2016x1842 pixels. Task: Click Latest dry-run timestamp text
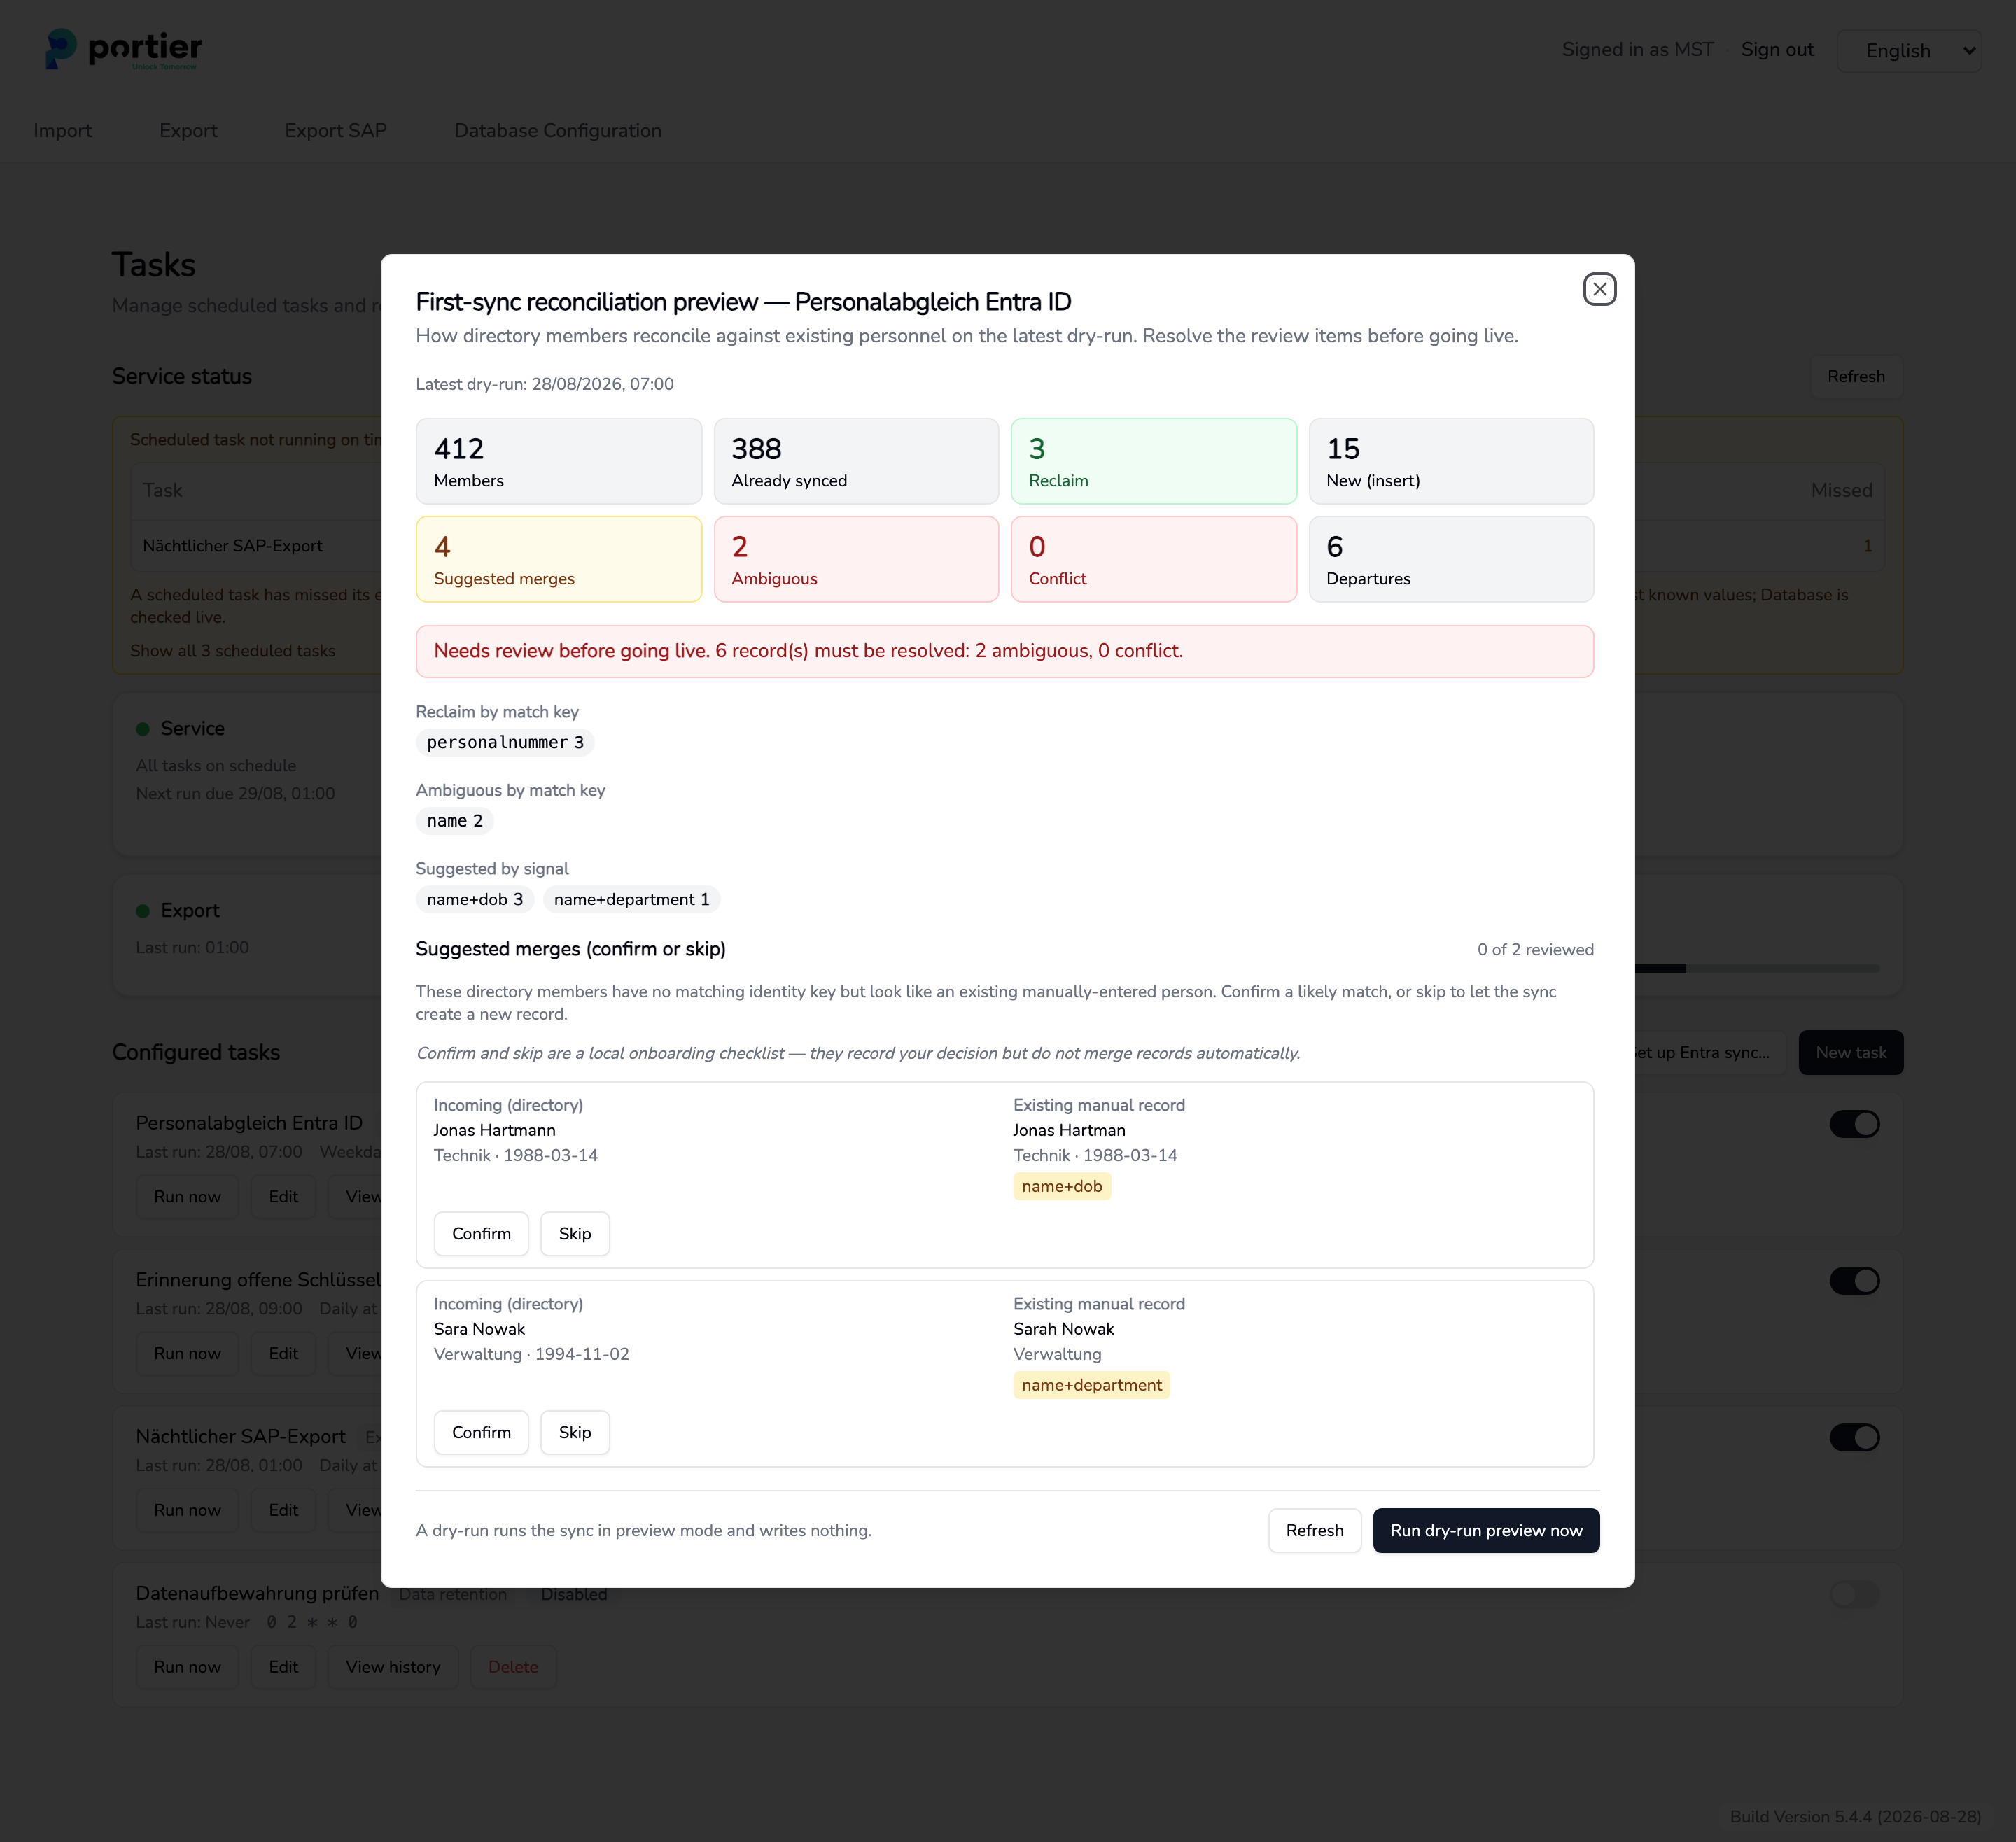(545, 384)
